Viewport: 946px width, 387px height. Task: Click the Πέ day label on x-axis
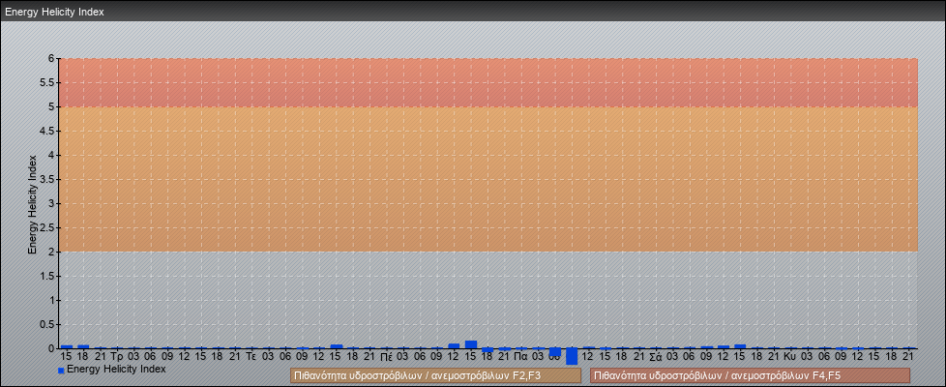tap(386, 357)
